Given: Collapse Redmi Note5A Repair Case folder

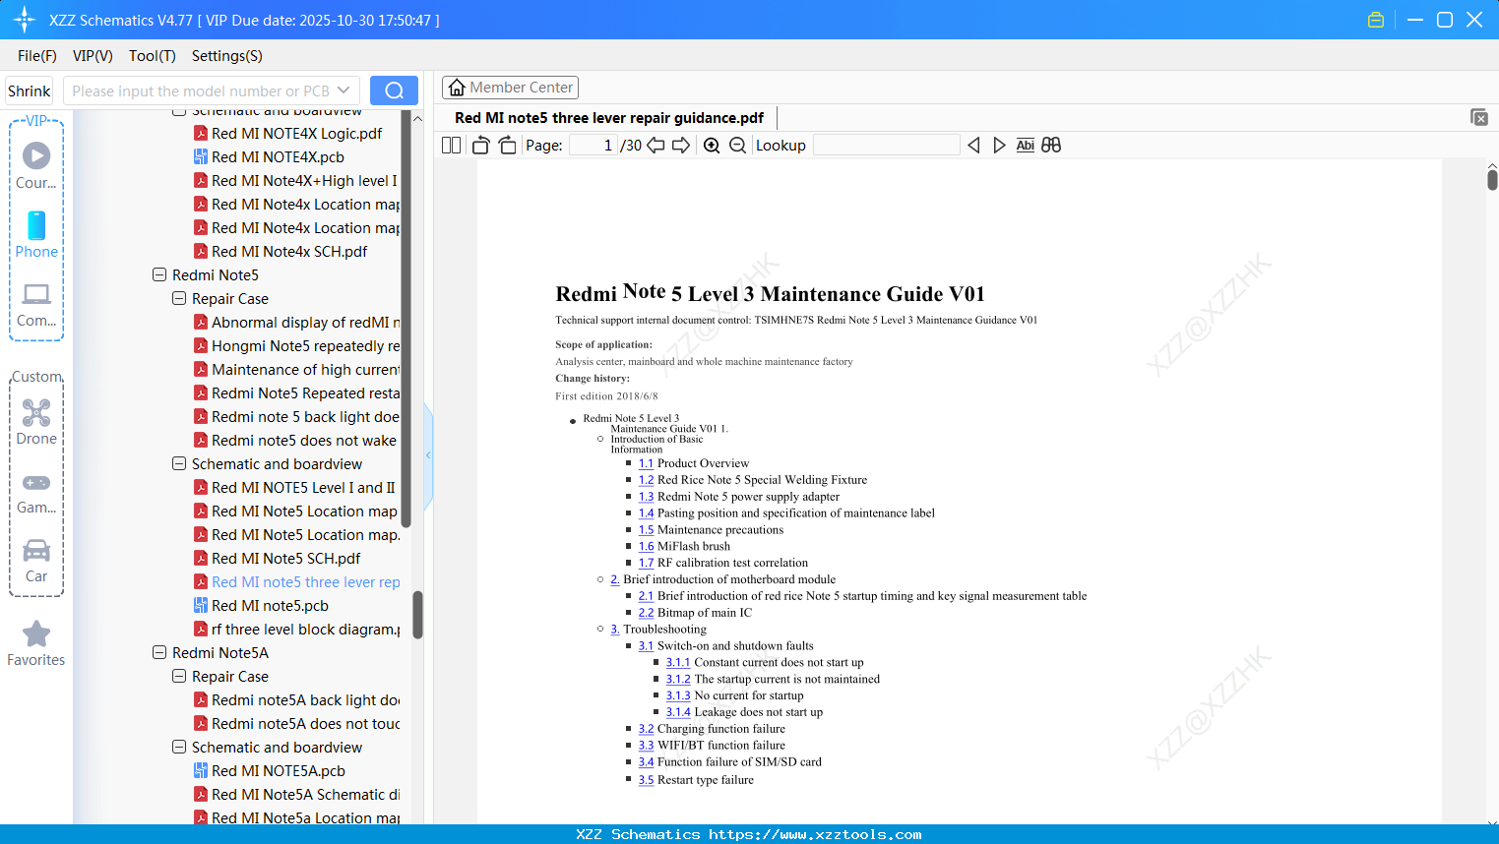Looking at the screenshot, I should tap(179, 677).
